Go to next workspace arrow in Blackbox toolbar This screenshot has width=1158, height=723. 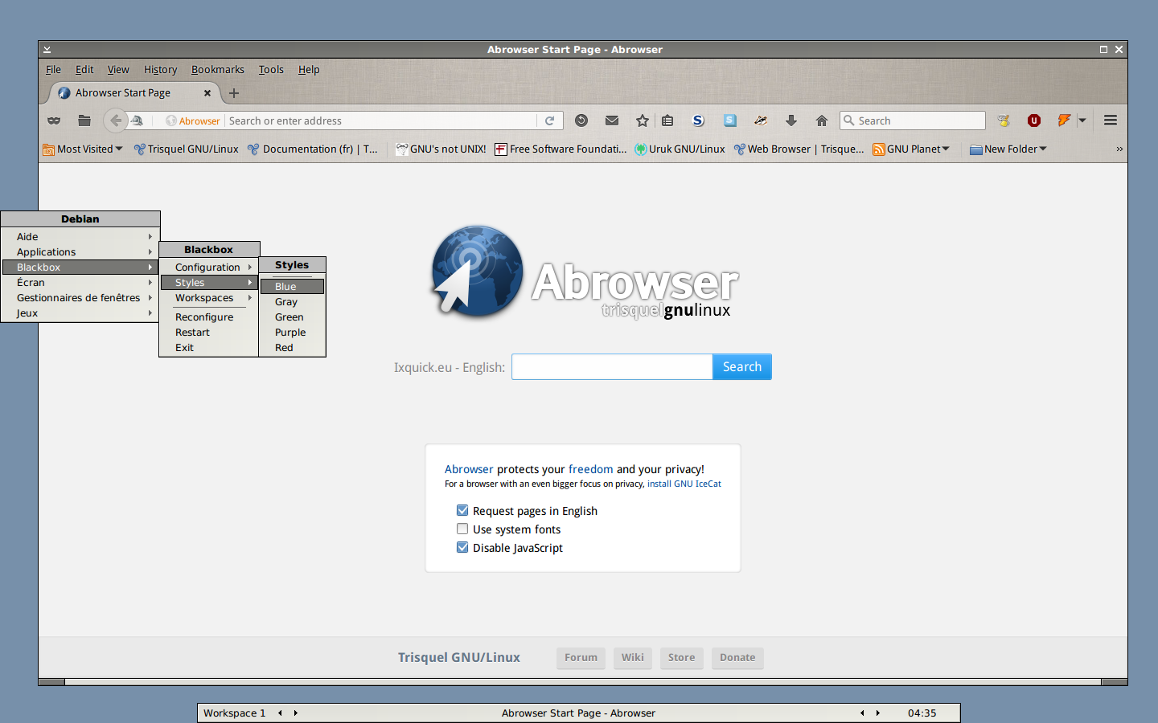(x=296, y=713)
